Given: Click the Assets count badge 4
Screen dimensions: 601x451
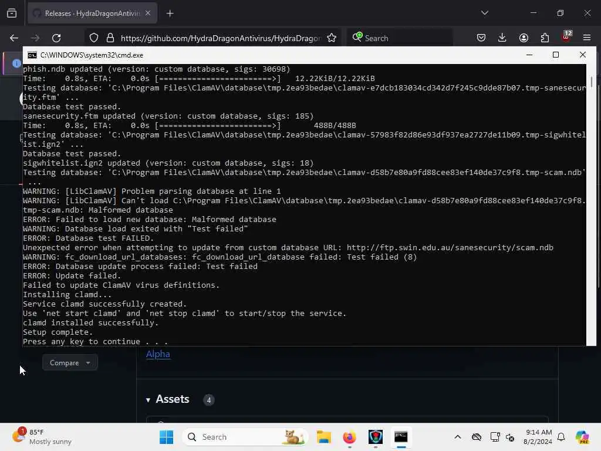Looking at the screenshot, I should 208,400.
